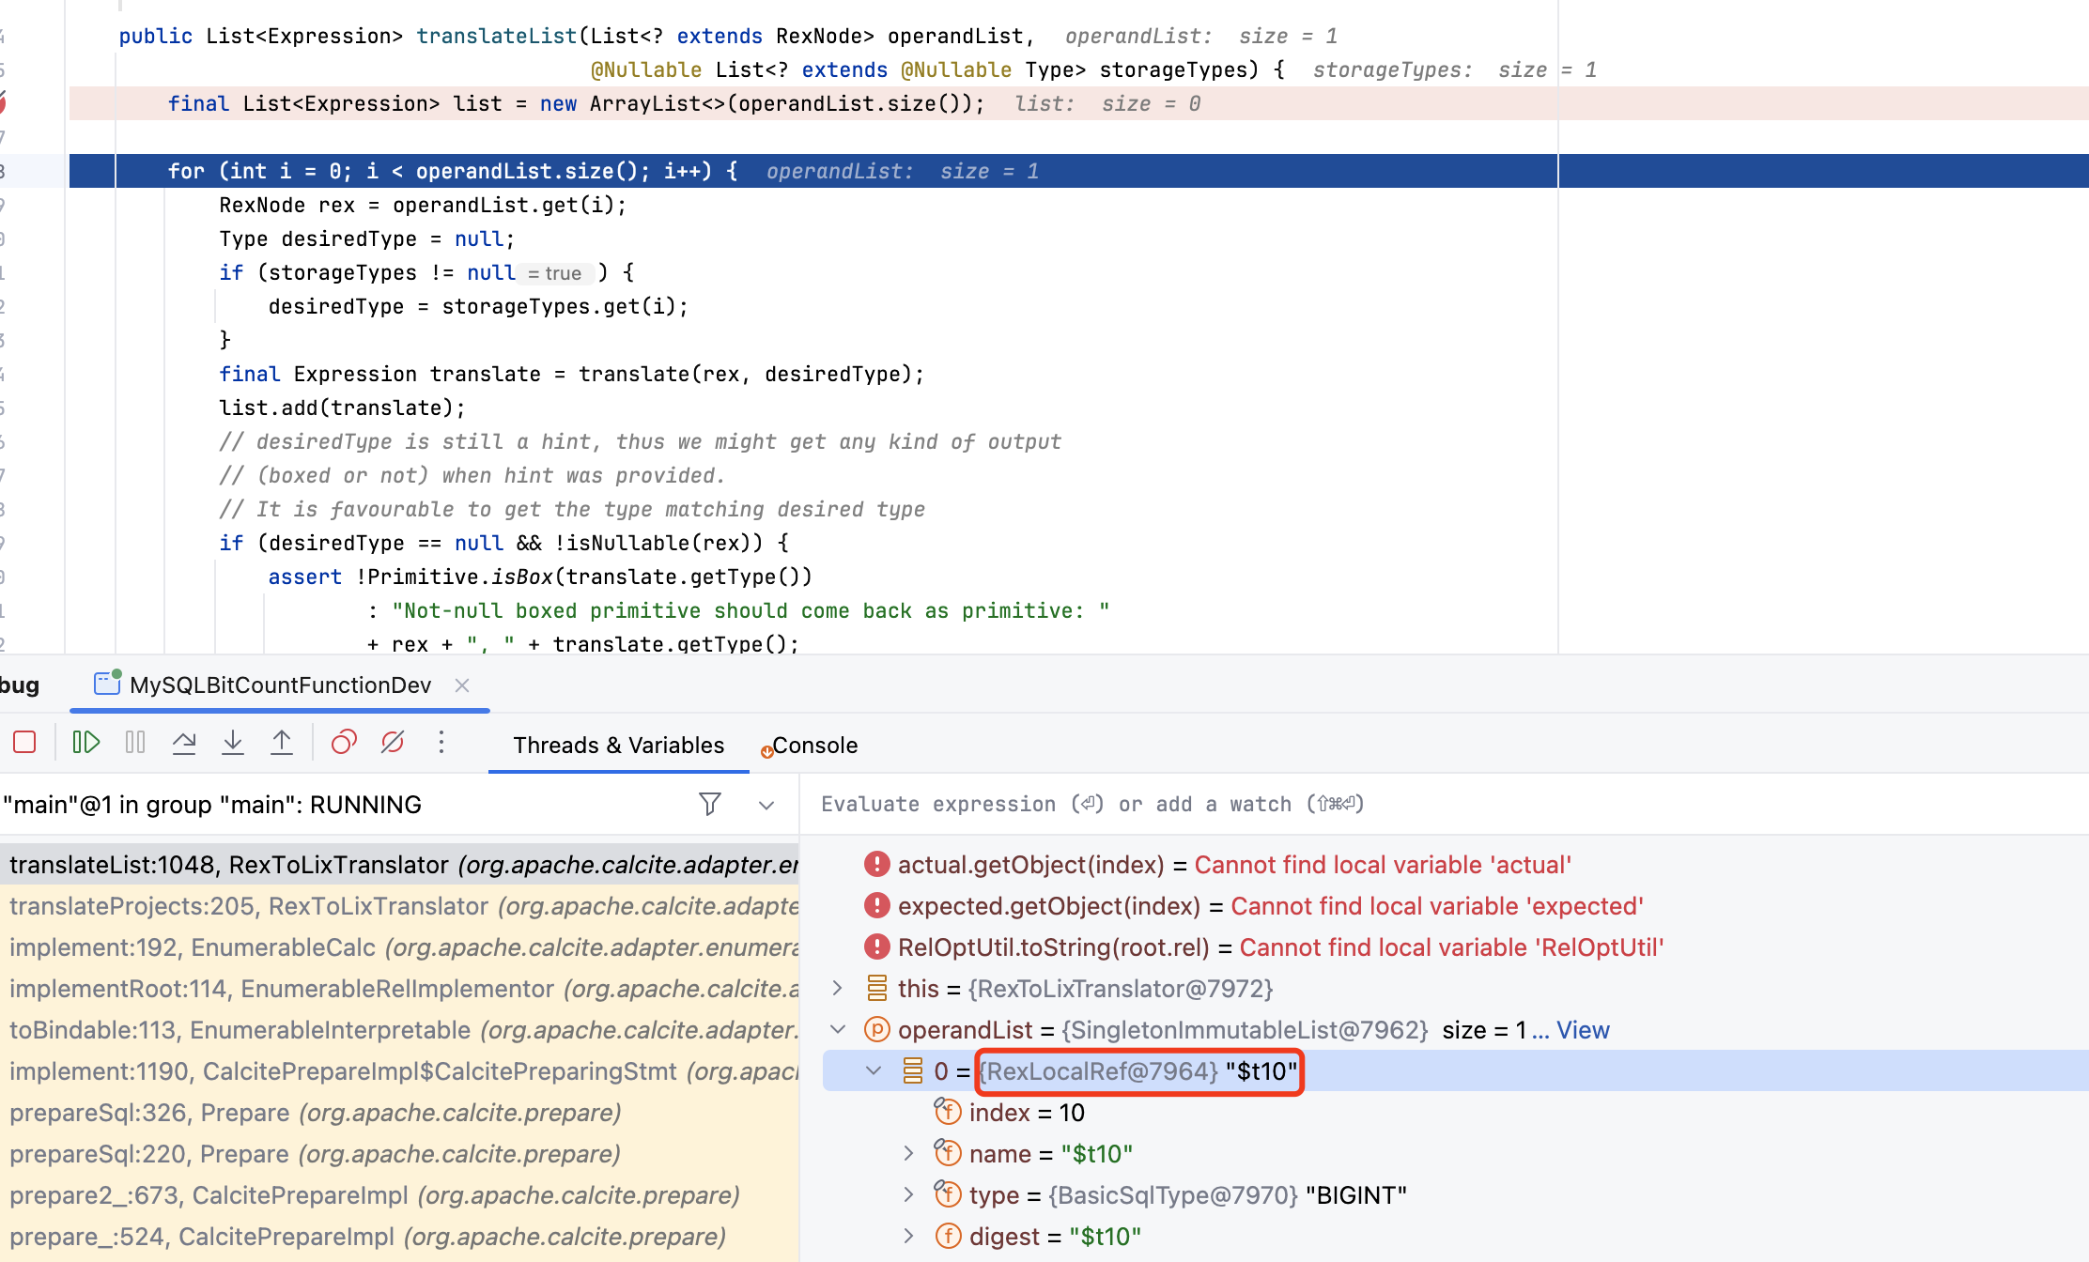Stop the debug session

pos(25,743)
